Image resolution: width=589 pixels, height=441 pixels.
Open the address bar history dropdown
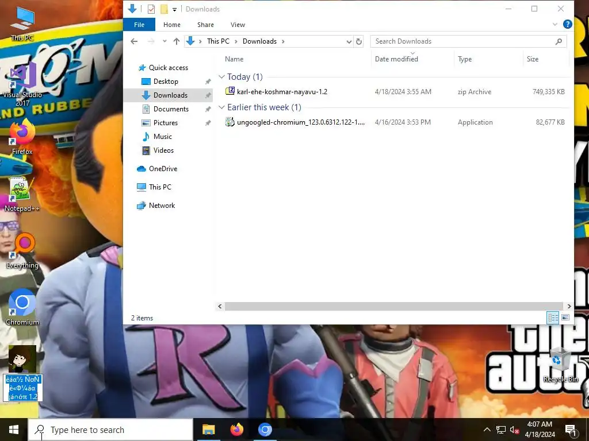349,41
